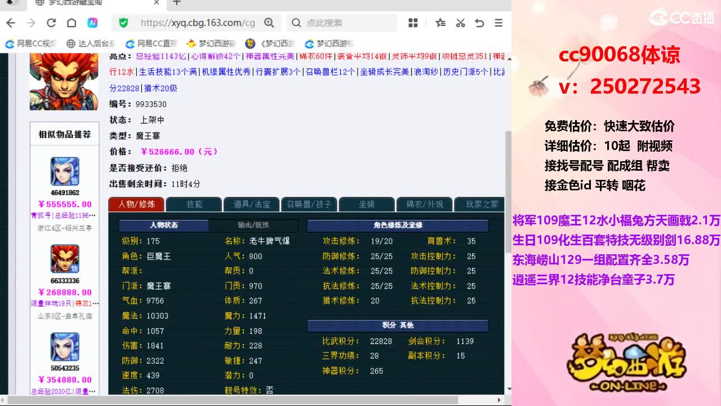The height and width of the screenshot is (406, 721).
Task: Switch to the 人物/修炼 tab
Action: (x=136, y=204)
